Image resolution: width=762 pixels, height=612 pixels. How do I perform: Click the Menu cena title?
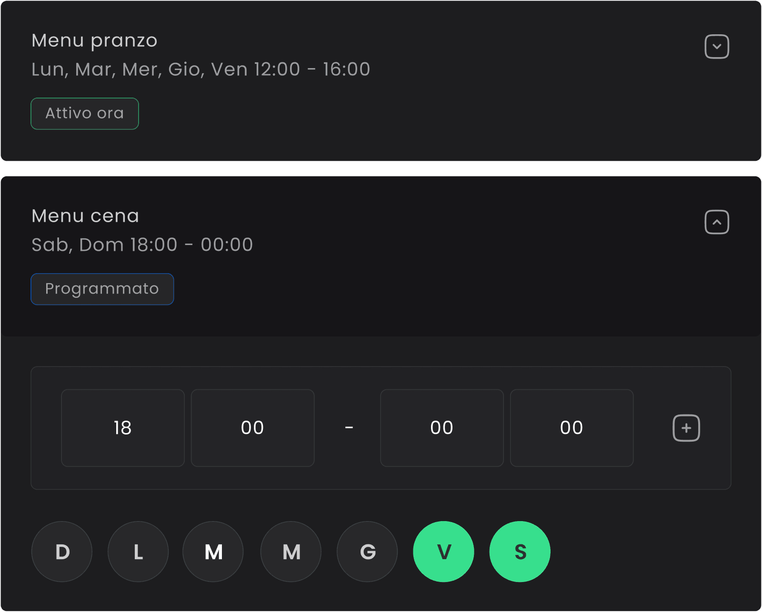[x=85, y=216]
